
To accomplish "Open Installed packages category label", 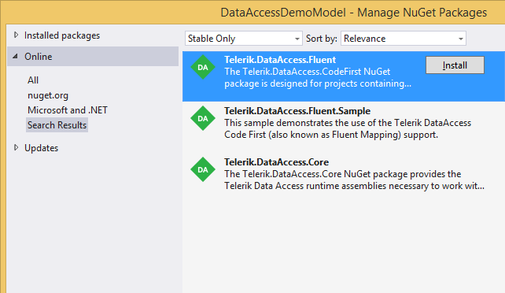I will pos(62,35).
